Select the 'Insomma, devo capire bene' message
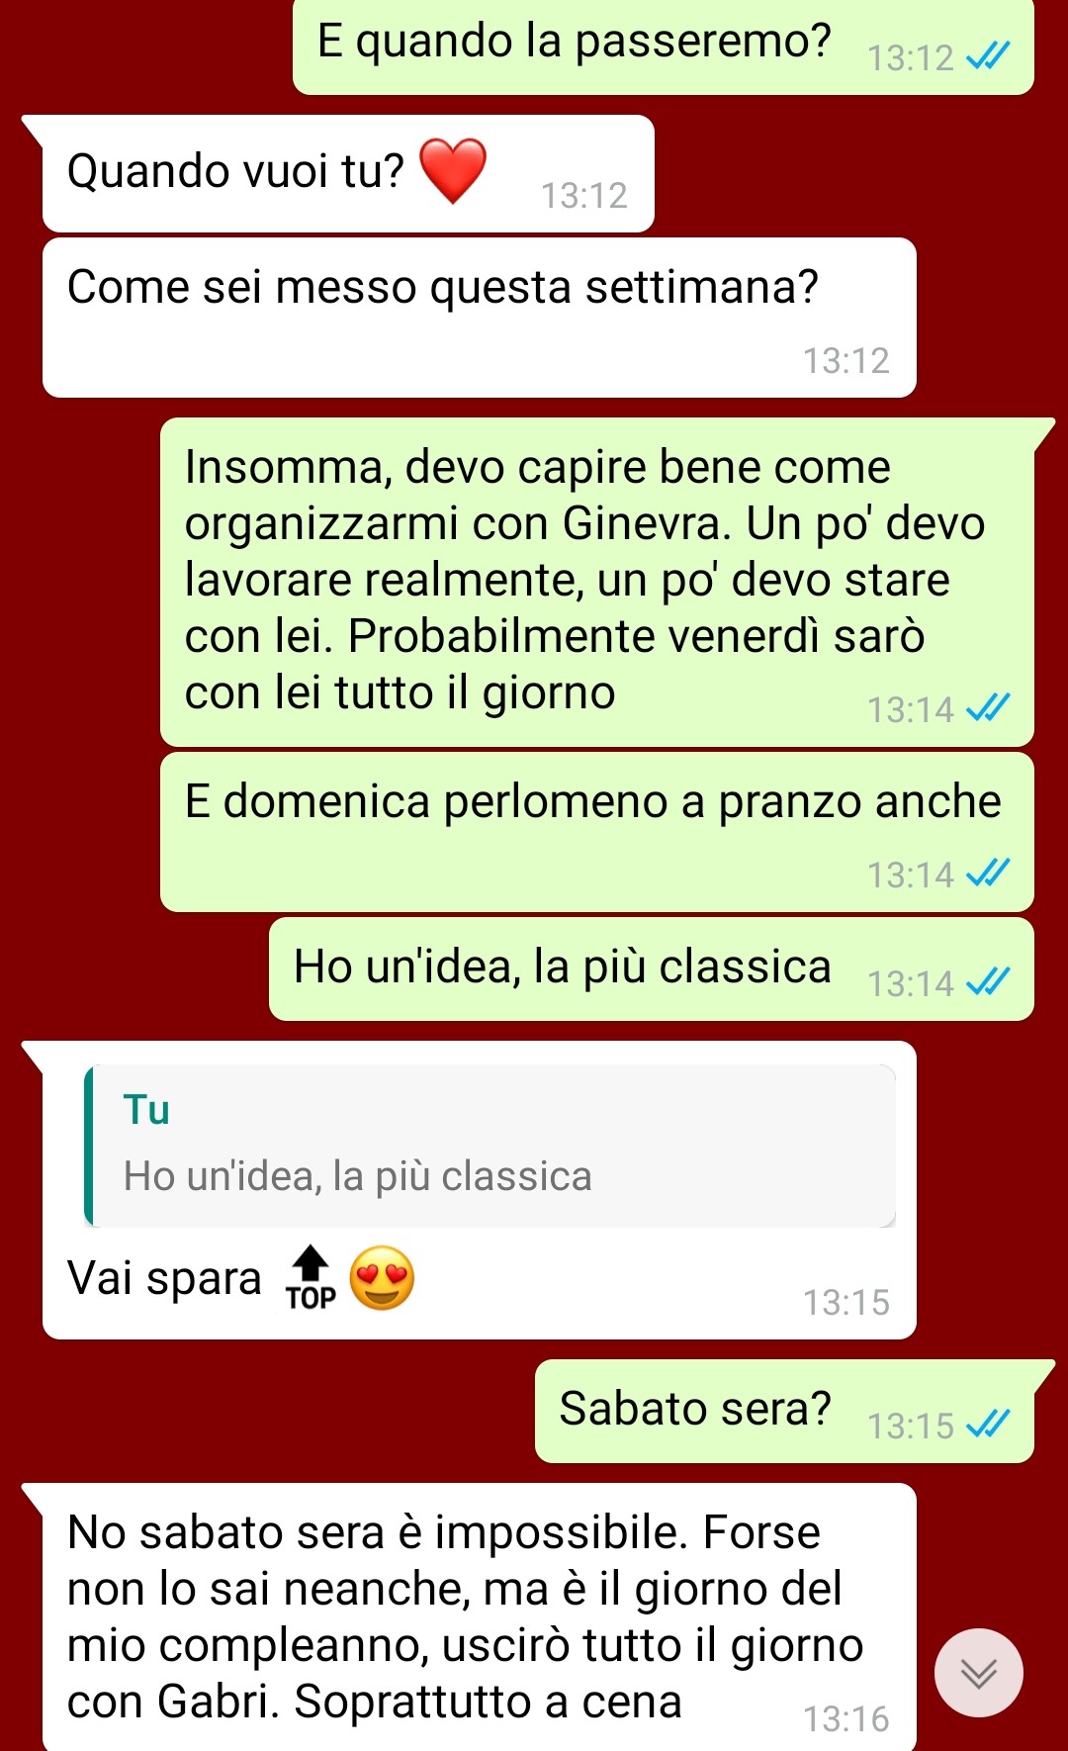The image size is (1068, 1751). 597,582
